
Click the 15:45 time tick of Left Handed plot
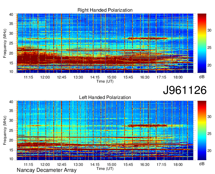(x=128, y=165)
